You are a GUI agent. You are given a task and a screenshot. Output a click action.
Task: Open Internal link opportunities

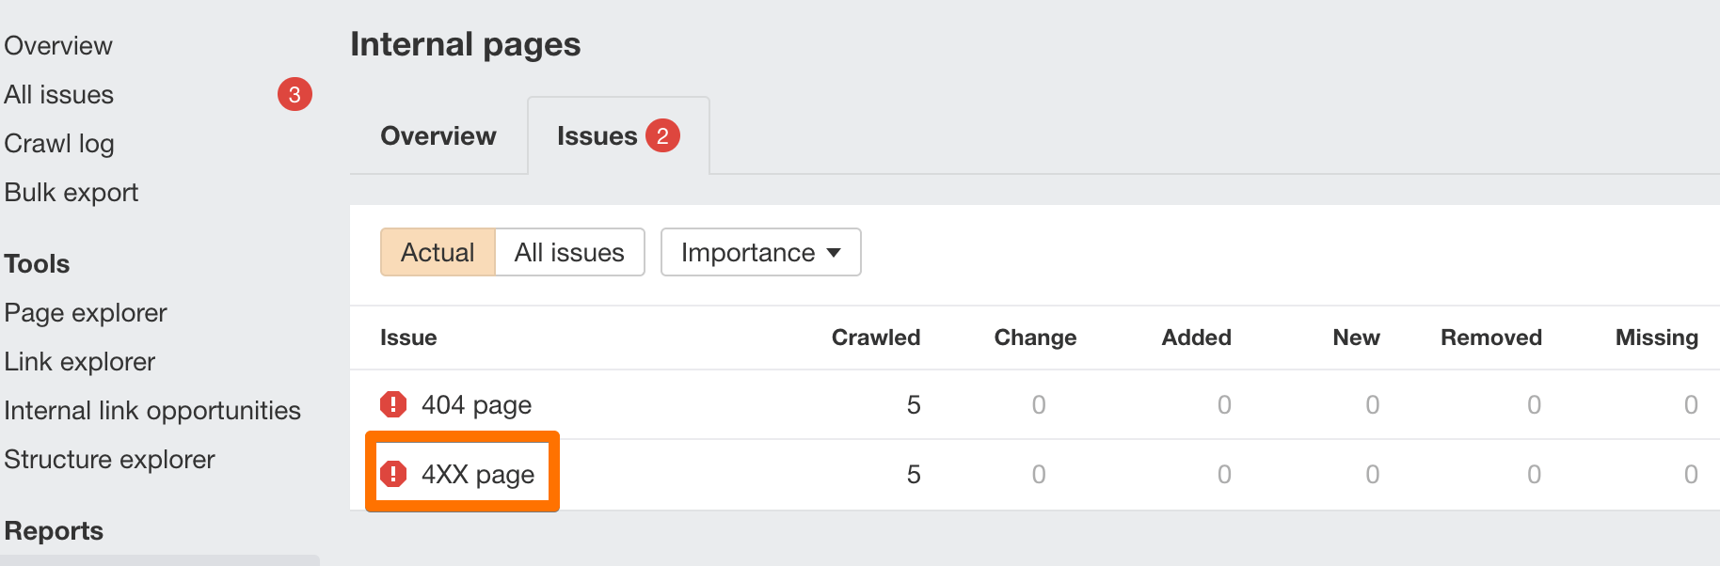pyautogui.click(x=152, y=410)
